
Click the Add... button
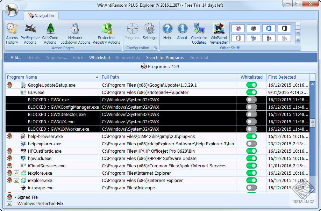[x=16, y=58]
